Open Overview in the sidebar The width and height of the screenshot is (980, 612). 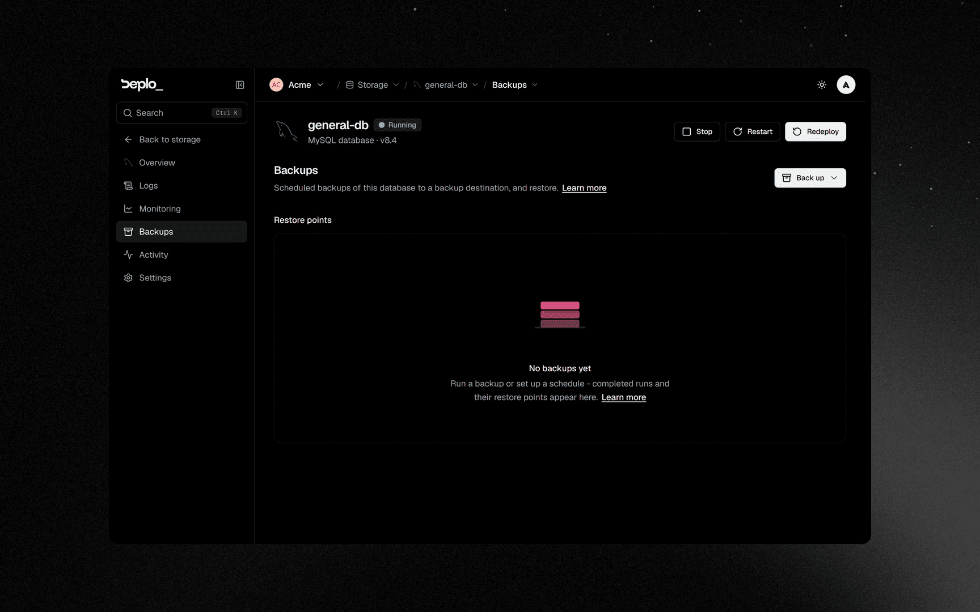pos(181,163)
